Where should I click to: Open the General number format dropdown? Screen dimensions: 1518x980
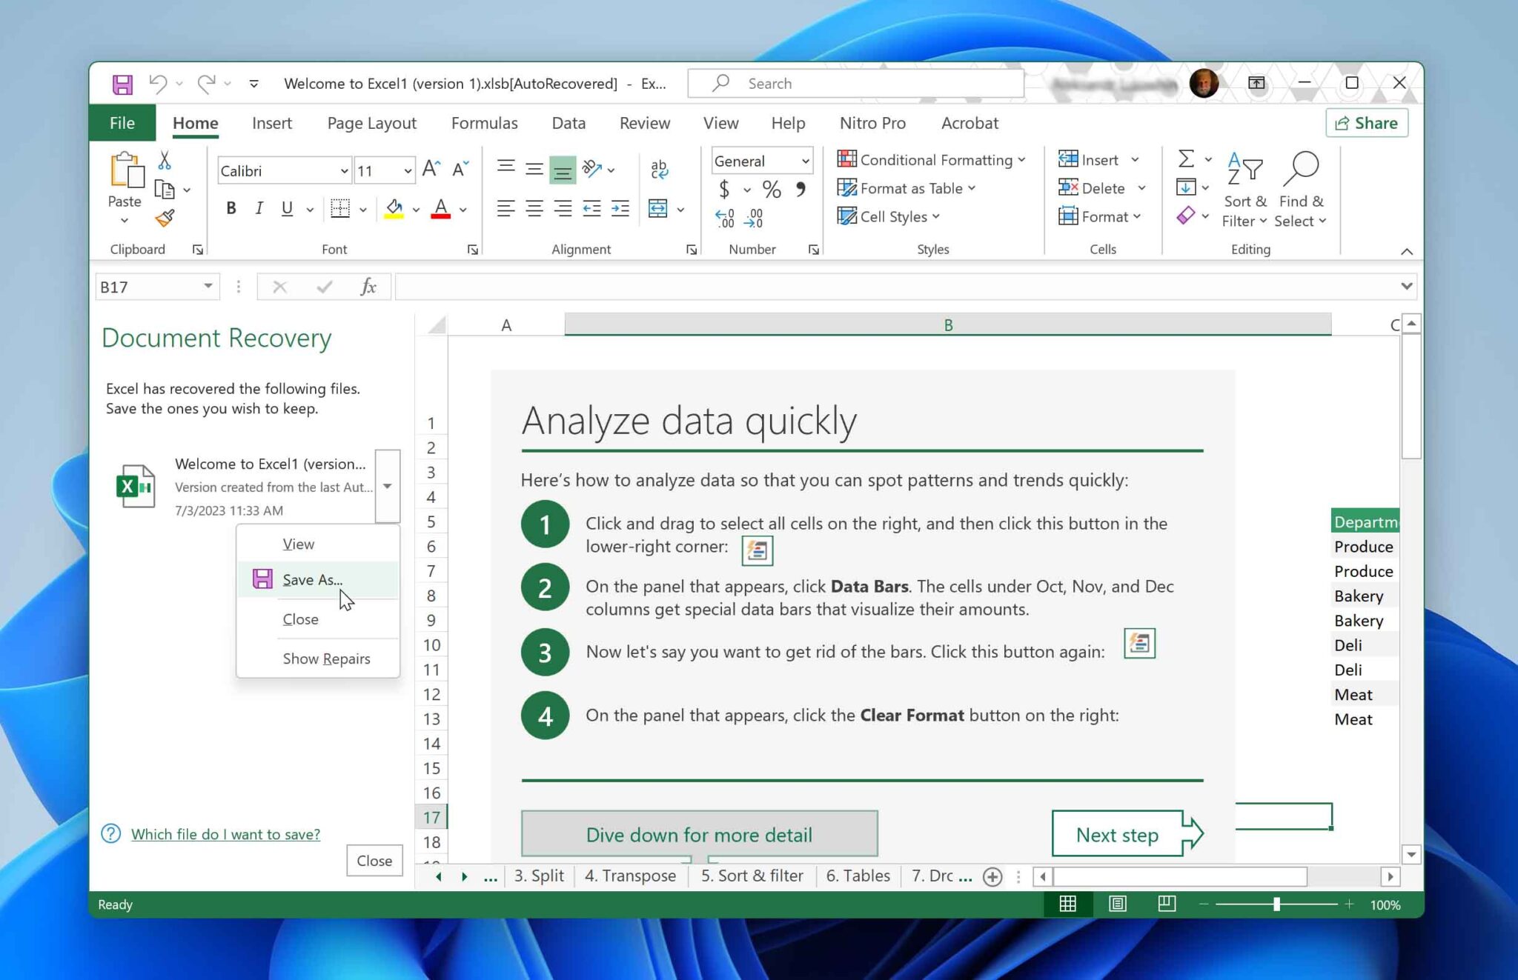(x=804, y=160)
